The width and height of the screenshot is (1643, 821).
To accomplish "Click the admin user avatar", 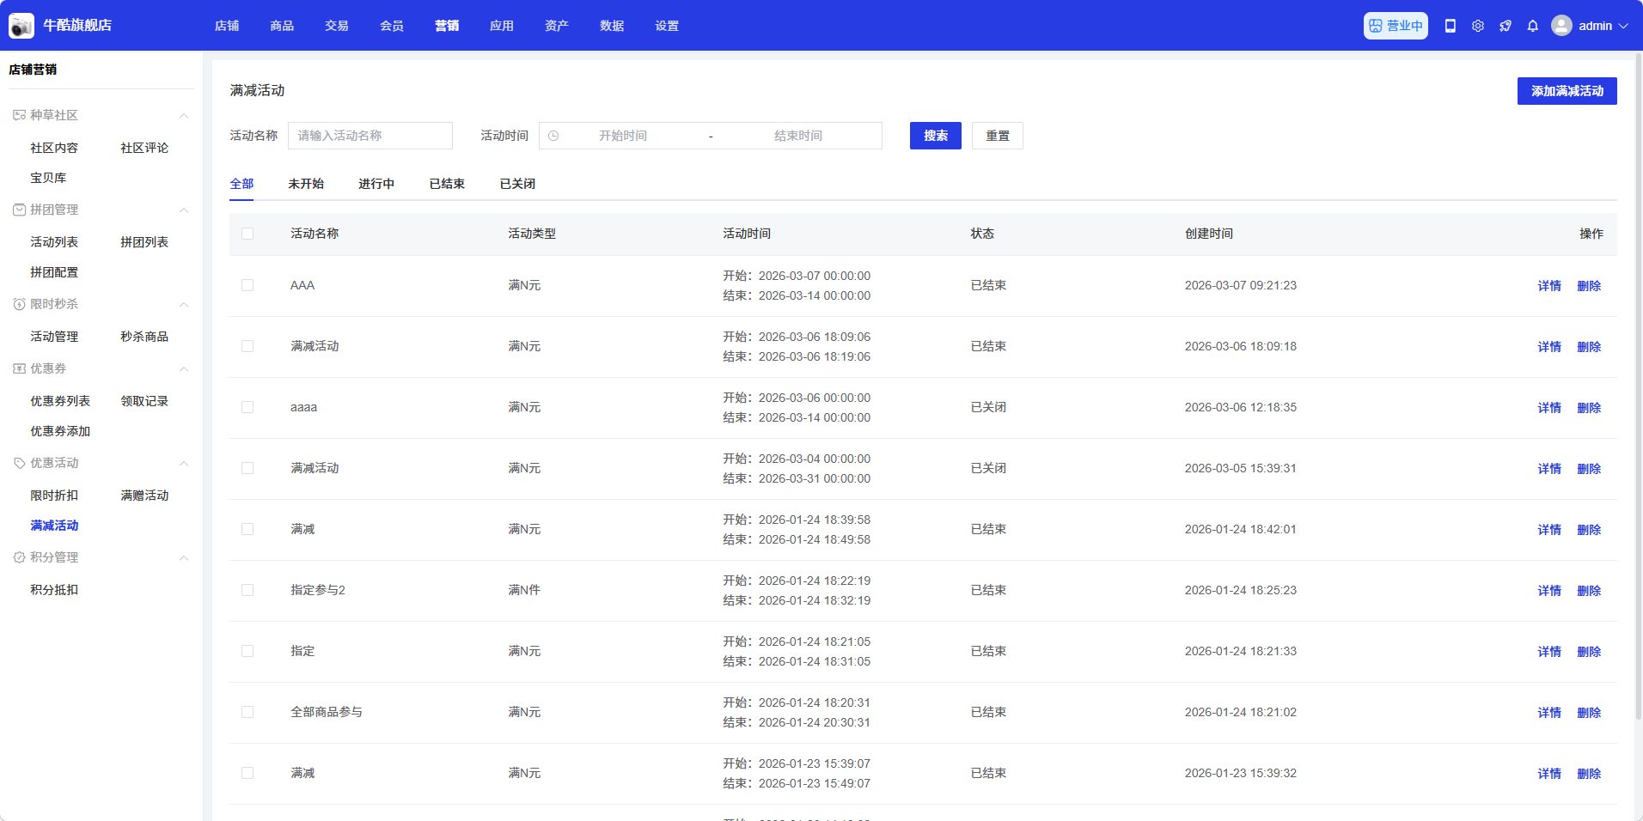I will (x=1561, y=26).
